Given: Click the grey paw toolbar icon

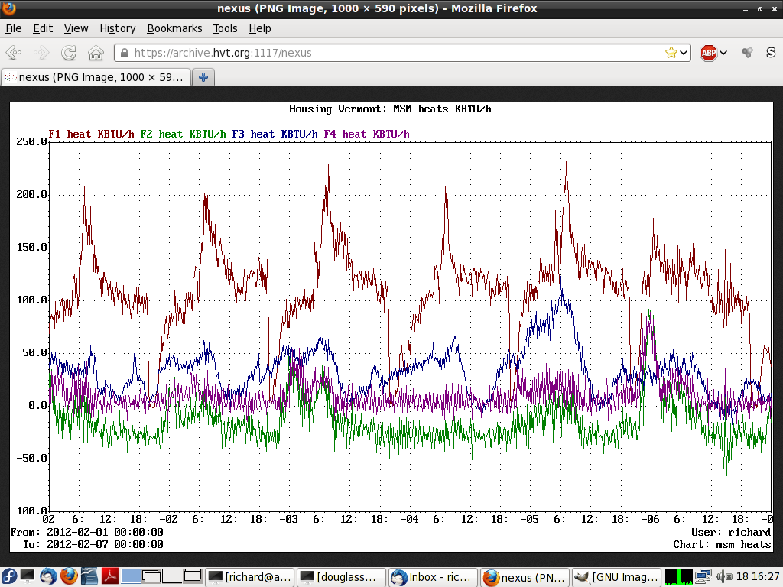Looking at the screenshot, I should pyautogui.click(x=747, y=53).
